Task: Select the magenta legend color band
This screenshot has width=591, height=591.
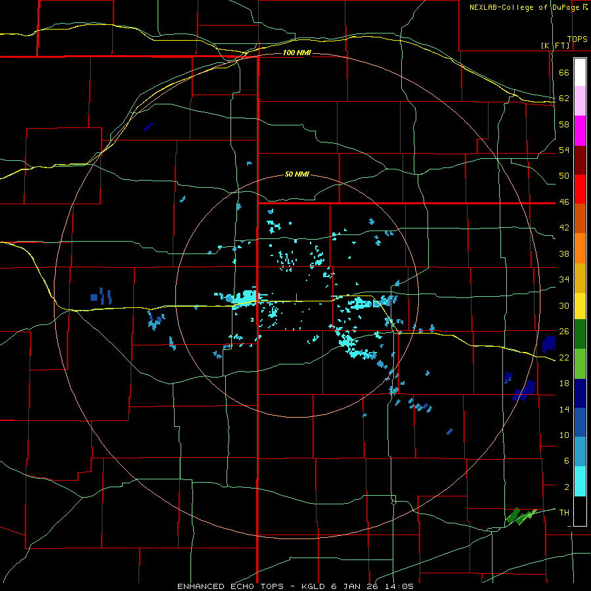Action: pyautogui.click(x=580, y=131)
